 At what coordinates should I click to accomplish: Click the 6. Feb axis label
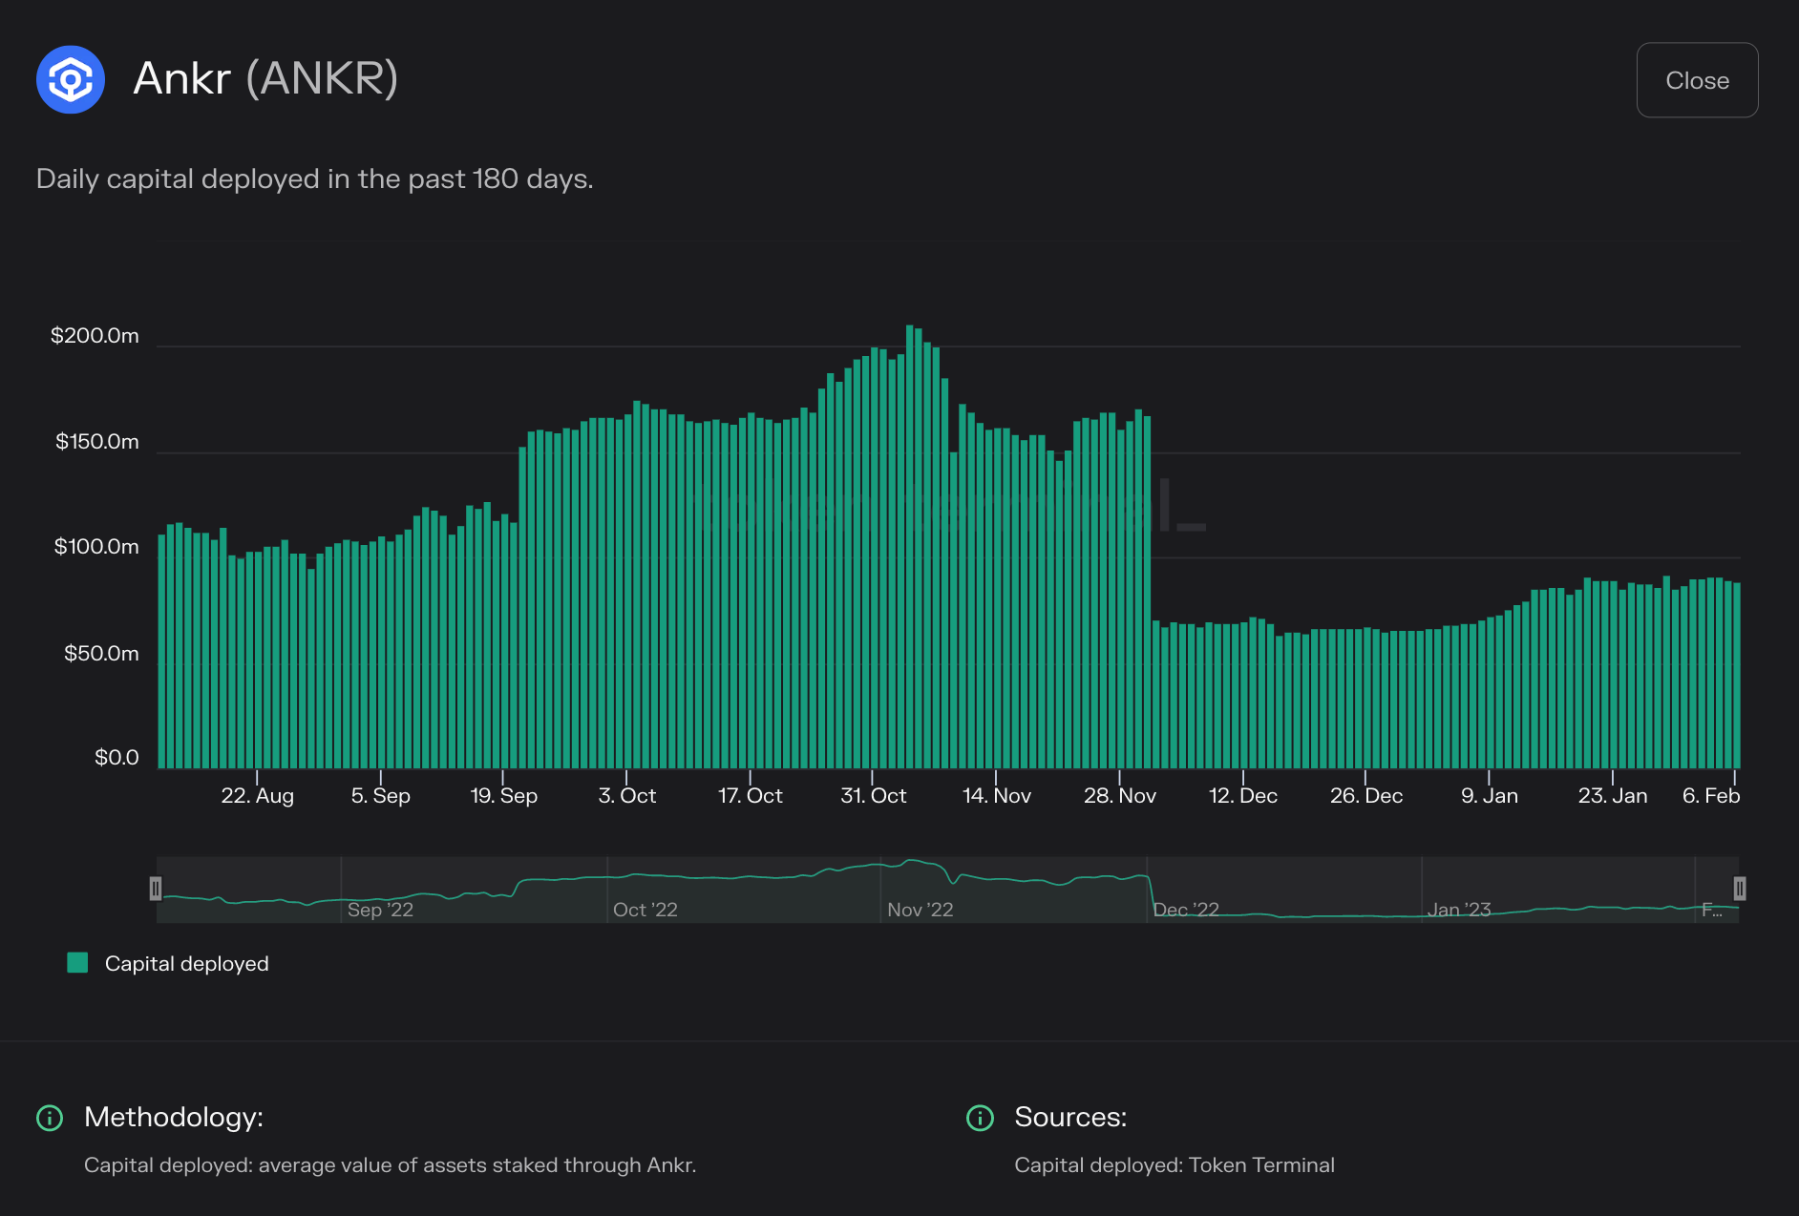tap(1711, 796)
